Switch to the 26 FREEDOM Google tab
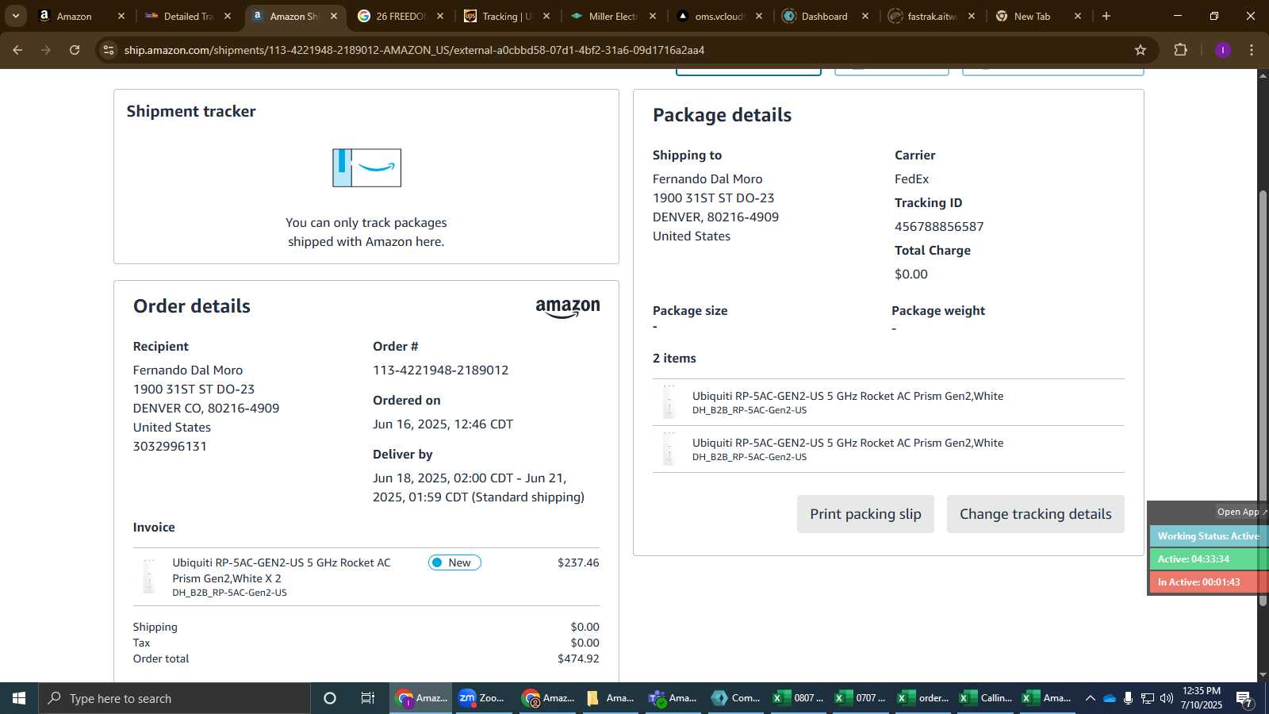Image resolution: width=1269 pixels, height=714 pixels. (x=401, y=16)
